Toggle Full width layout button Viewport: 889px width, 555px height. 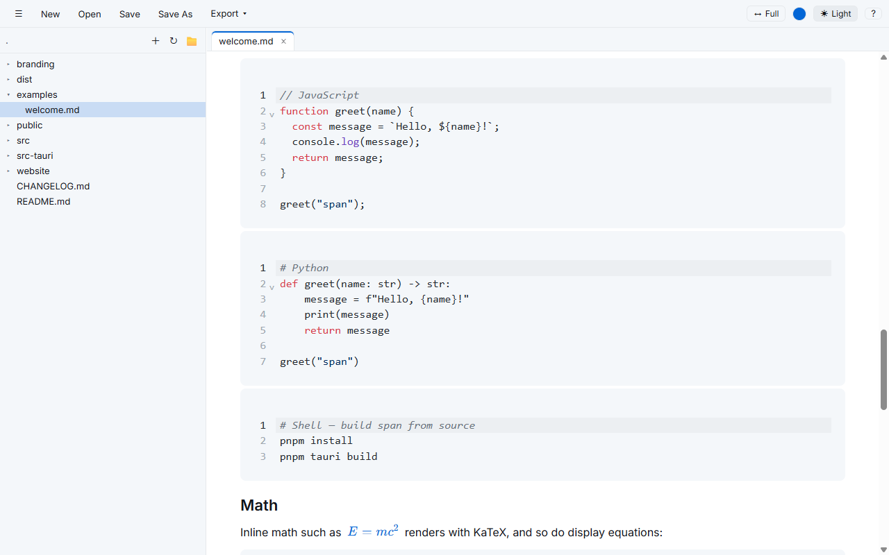(766, 14)
